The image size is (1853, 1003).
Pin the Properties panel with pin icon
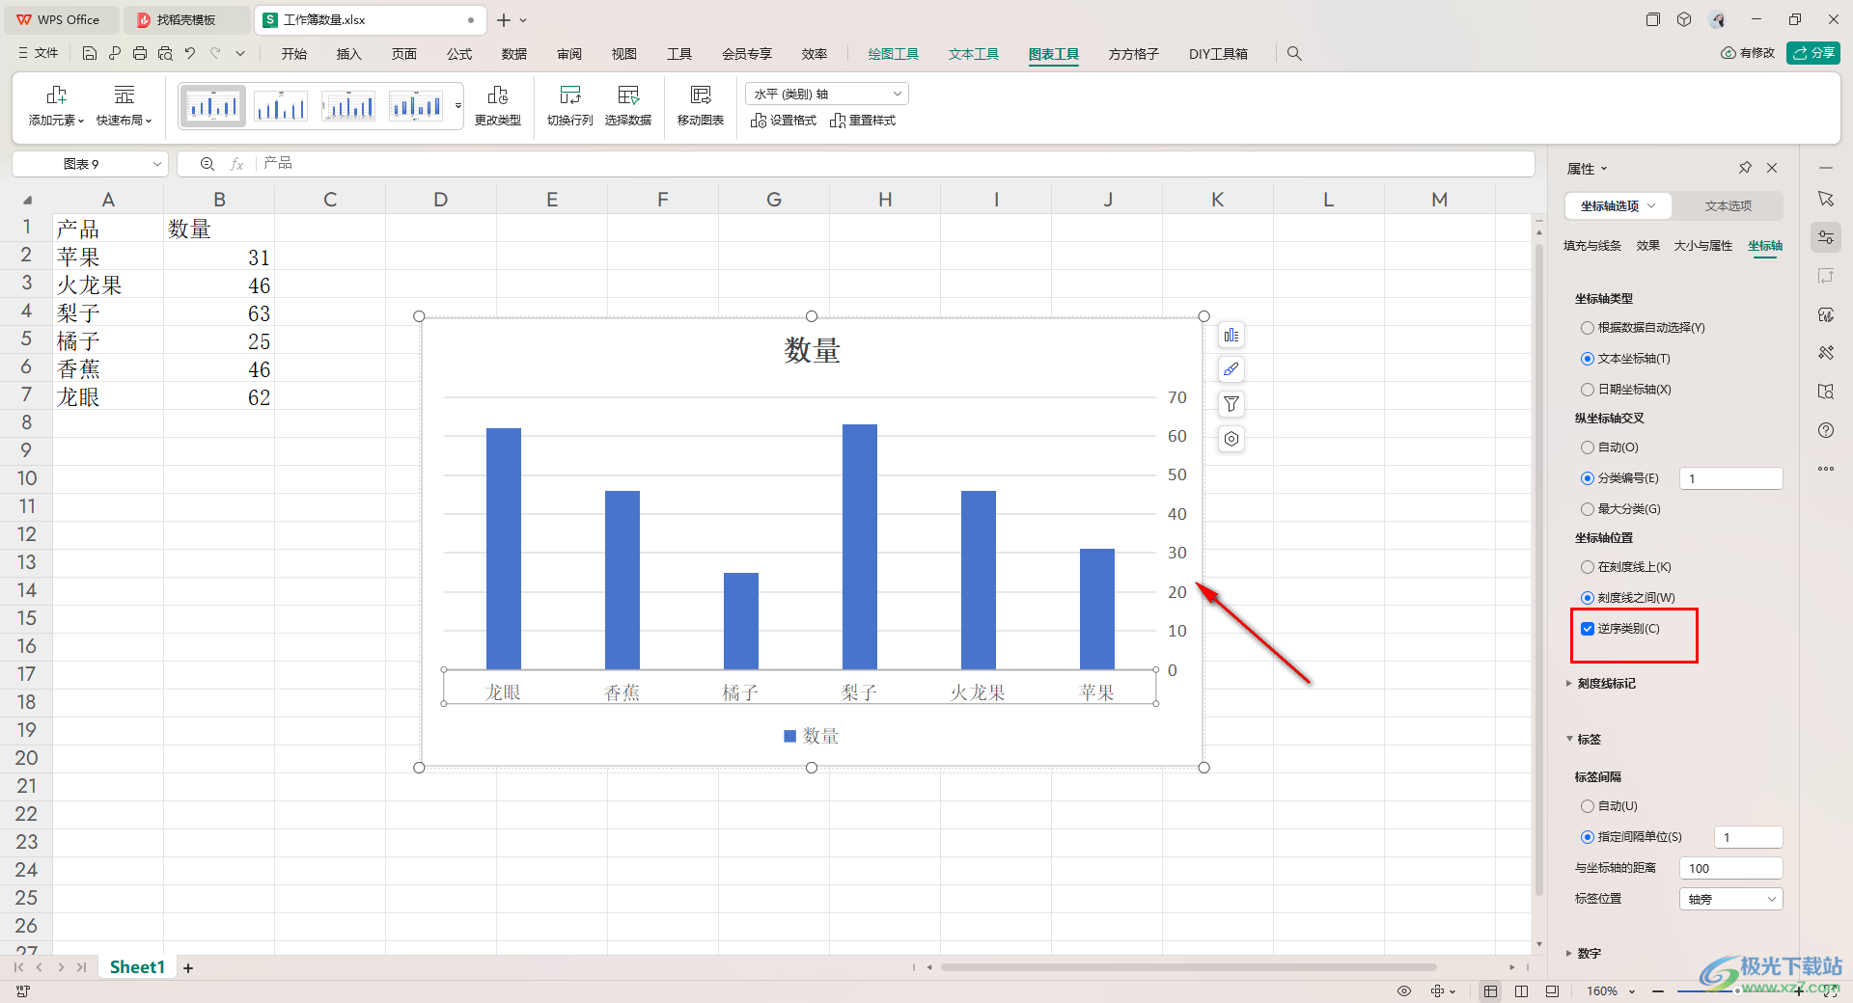pyautogui.click(x=1745, y=168)
